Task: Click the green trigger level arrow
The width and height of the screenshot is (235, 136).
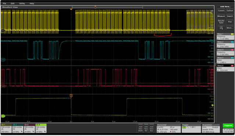Action: click(x=213, y=105)
